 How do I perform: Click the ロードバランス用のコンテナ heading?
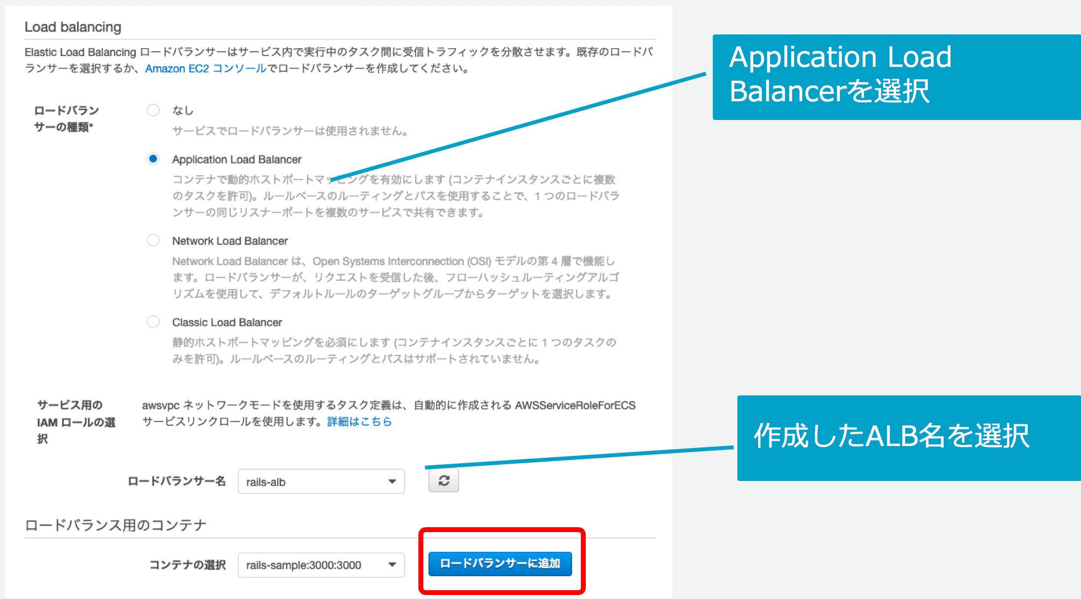(116, 525)
